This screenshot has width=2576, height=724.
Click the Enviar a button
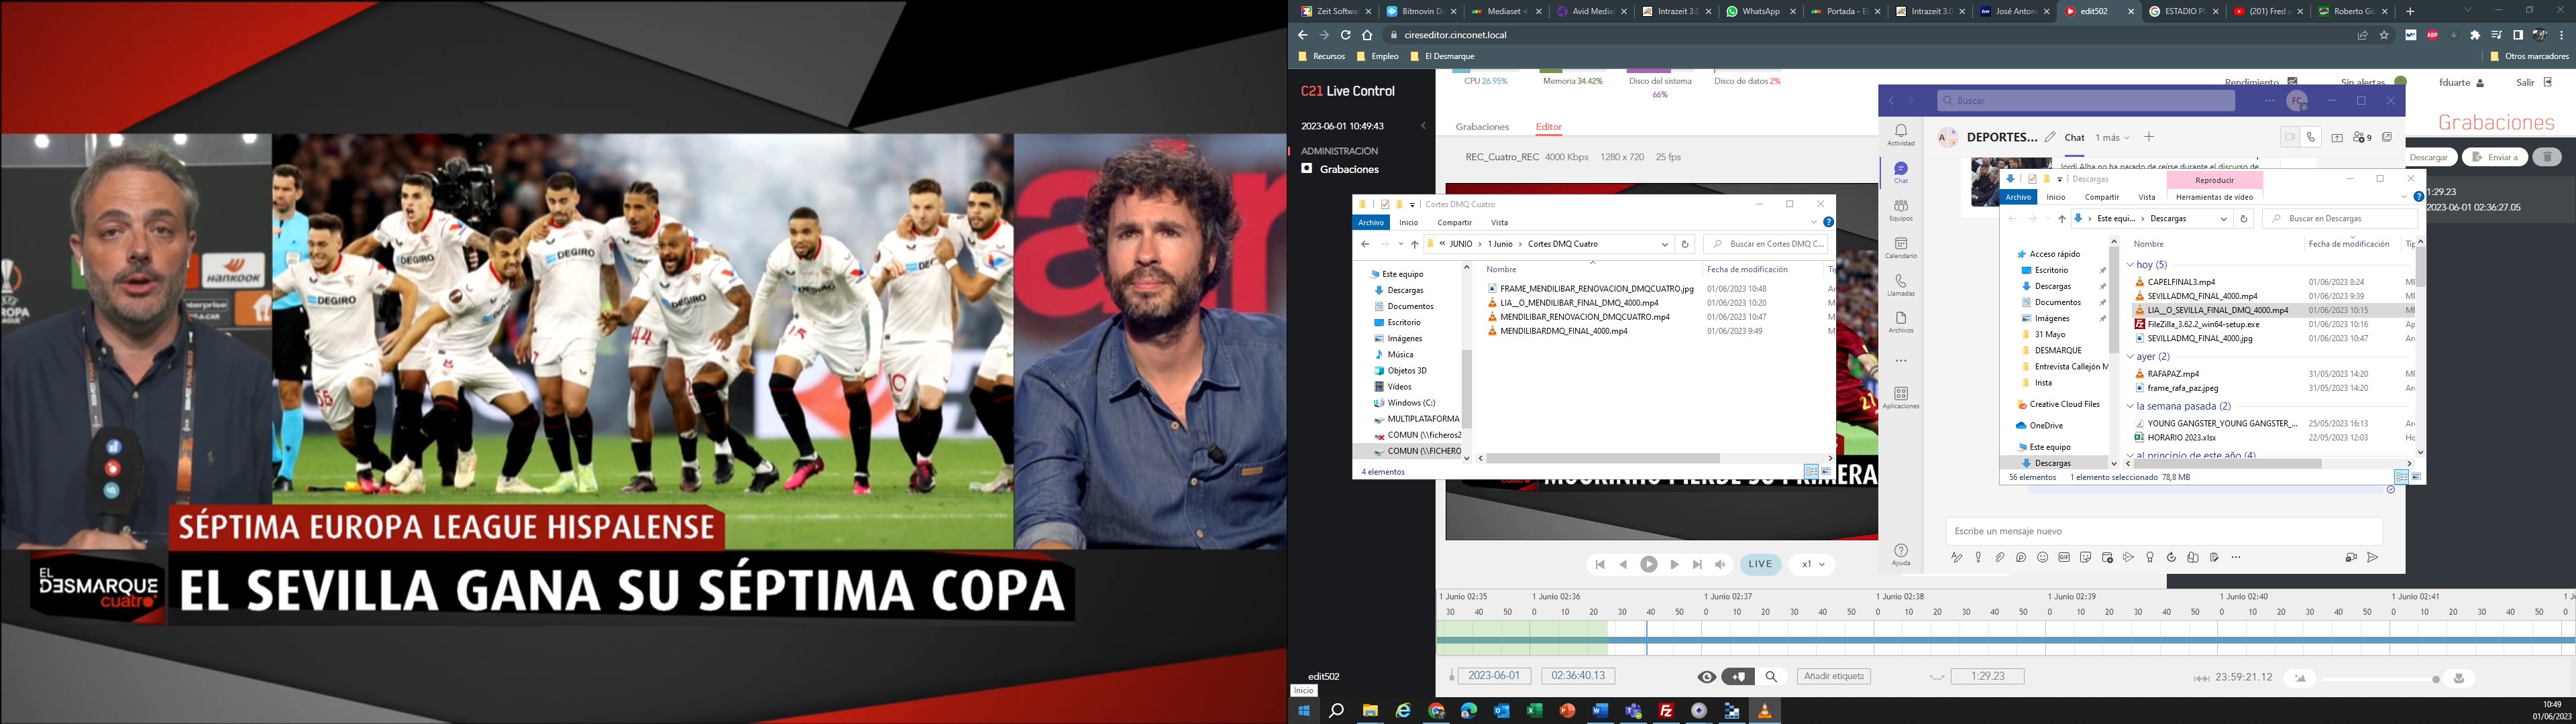pyautogui.click(x=2494, y=157)
